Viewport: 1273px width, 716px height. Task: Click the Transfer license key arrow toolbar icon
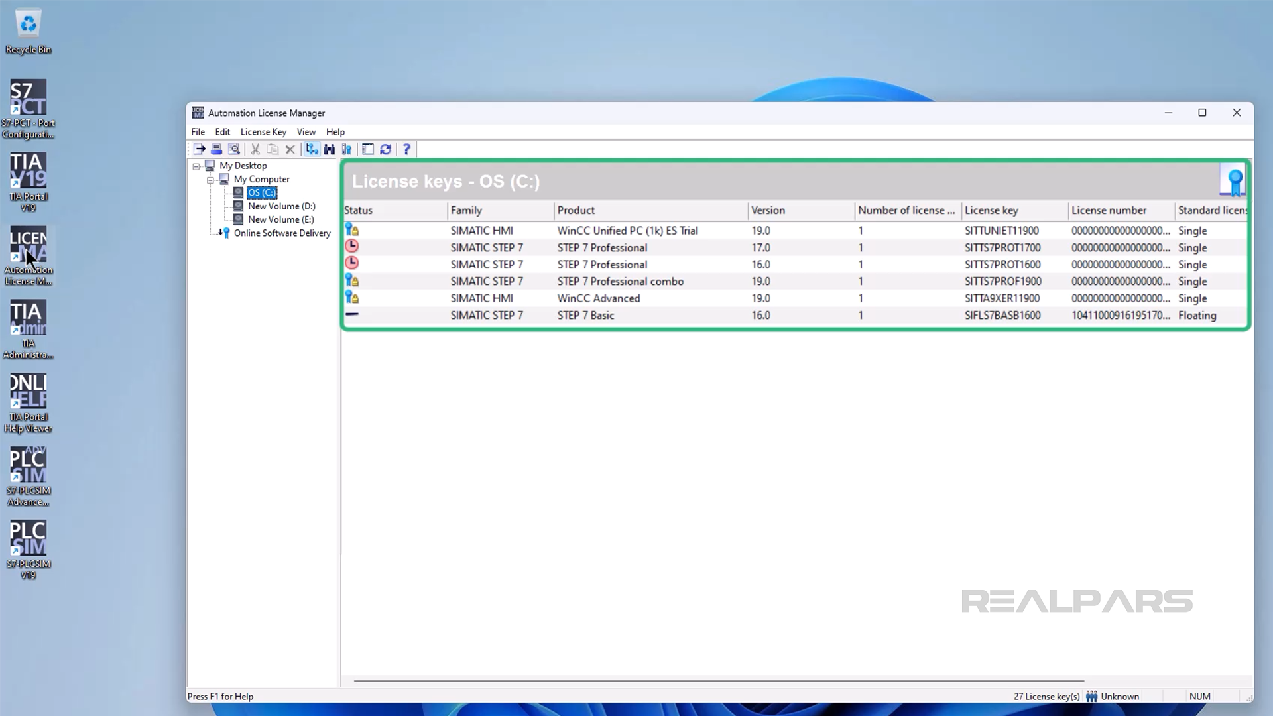click(x=199, y=149)
